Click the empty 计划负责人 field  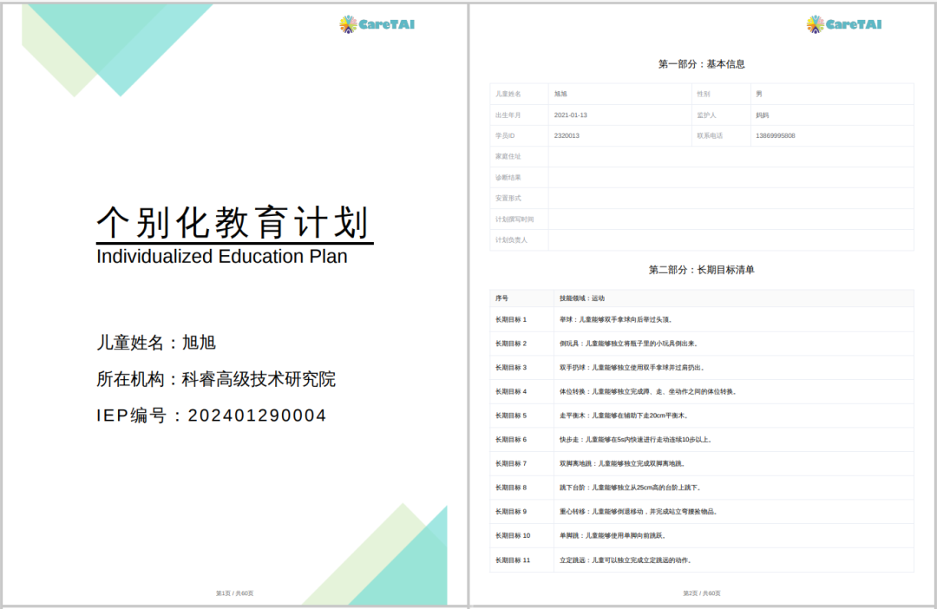(731, 239)
